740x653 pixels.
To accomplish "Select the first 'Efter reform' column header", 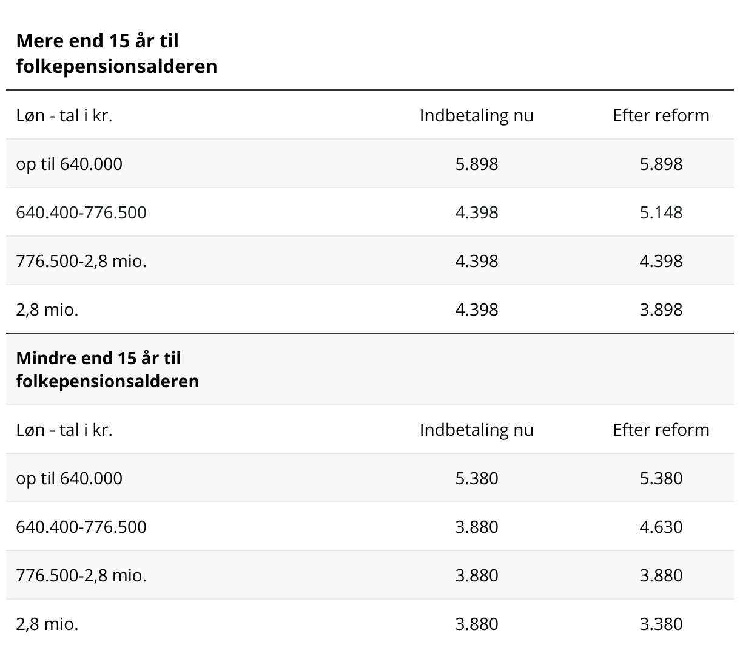I will pos(661,115).
